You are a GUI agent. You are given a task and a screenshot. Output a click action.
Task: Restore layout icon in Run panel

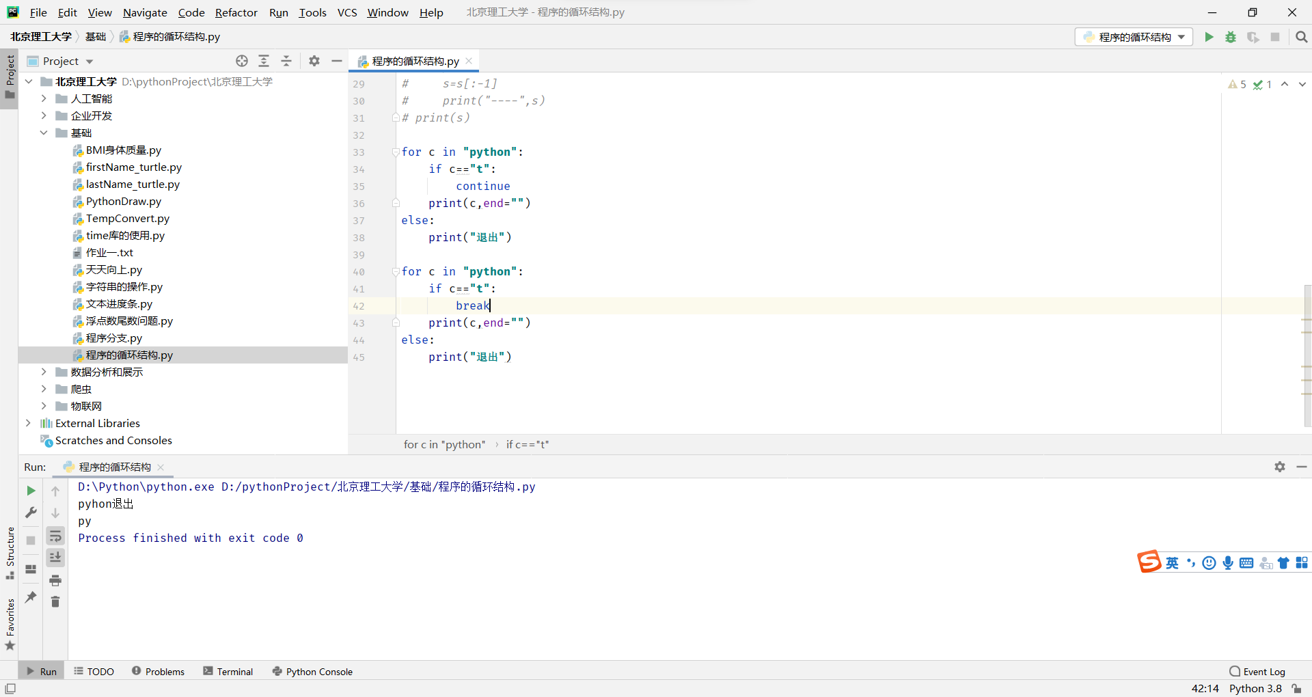pos(31,569)
